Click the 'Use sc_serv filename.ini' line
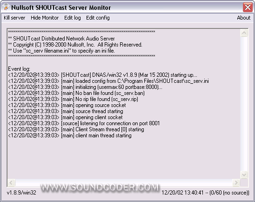 pyautogui.click(x=61, y=51)
